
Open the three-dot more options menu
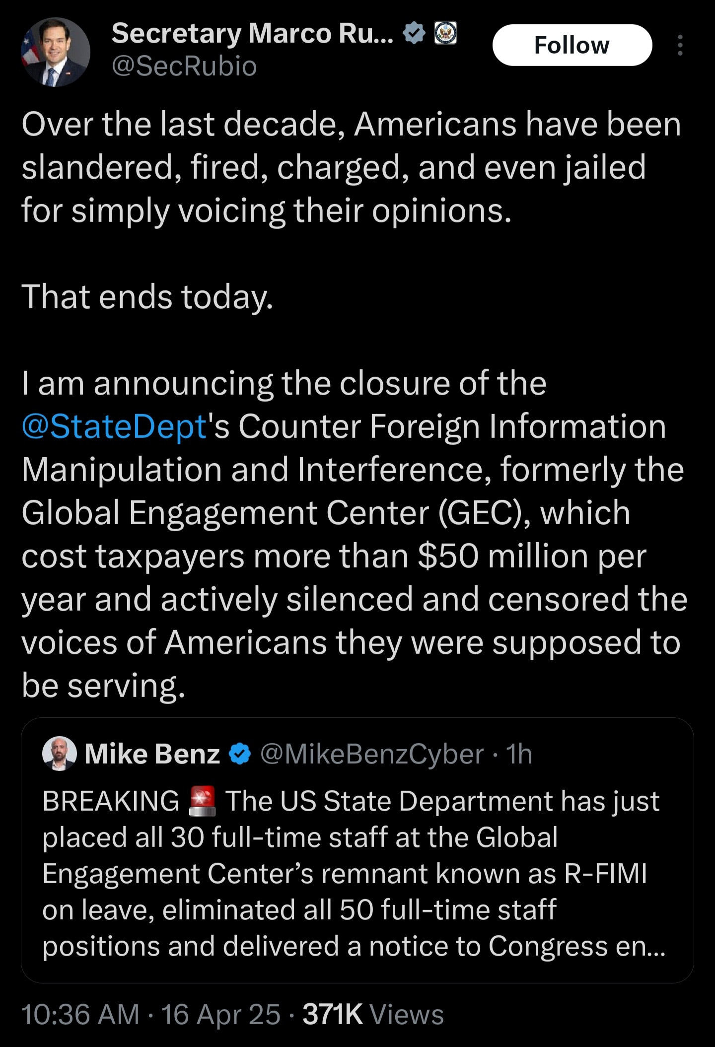[680, 45]
